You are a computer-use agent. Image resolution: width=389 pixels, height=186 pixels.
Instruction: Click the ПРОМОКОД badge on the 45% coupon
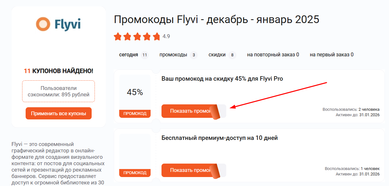tap(135, 113)
